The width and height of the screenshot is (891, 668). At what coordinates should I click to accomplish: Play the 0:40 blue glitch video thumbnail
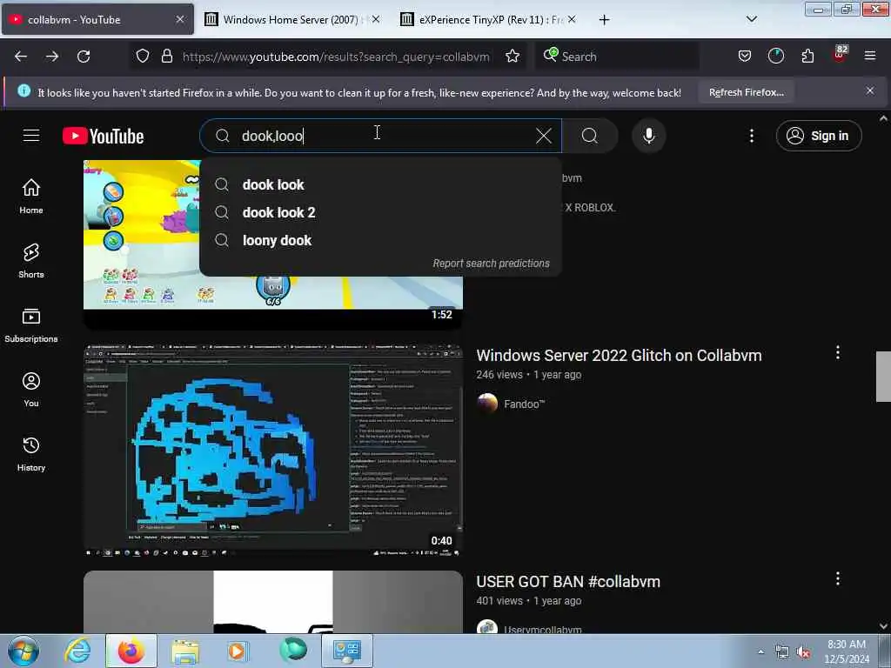[x=272, y=450]
